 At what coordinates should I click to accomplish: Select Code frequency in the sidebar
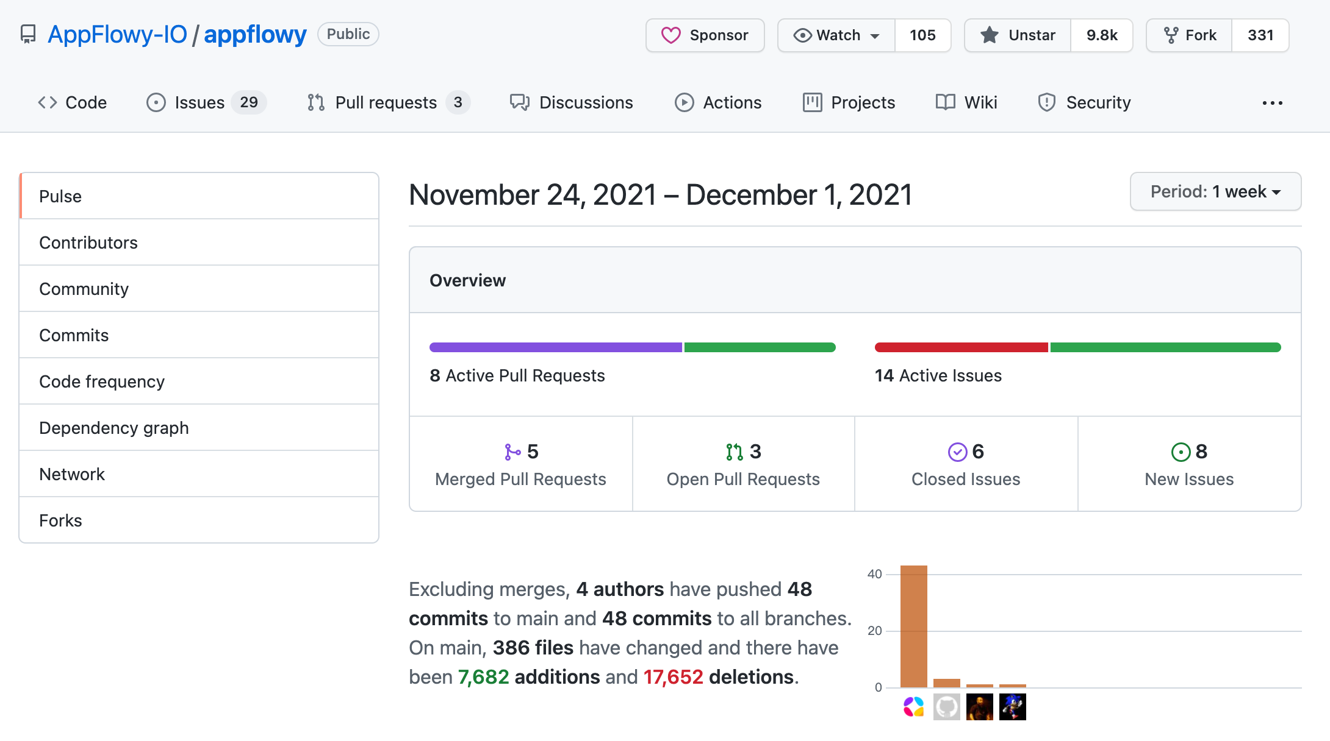coord(199,381)
